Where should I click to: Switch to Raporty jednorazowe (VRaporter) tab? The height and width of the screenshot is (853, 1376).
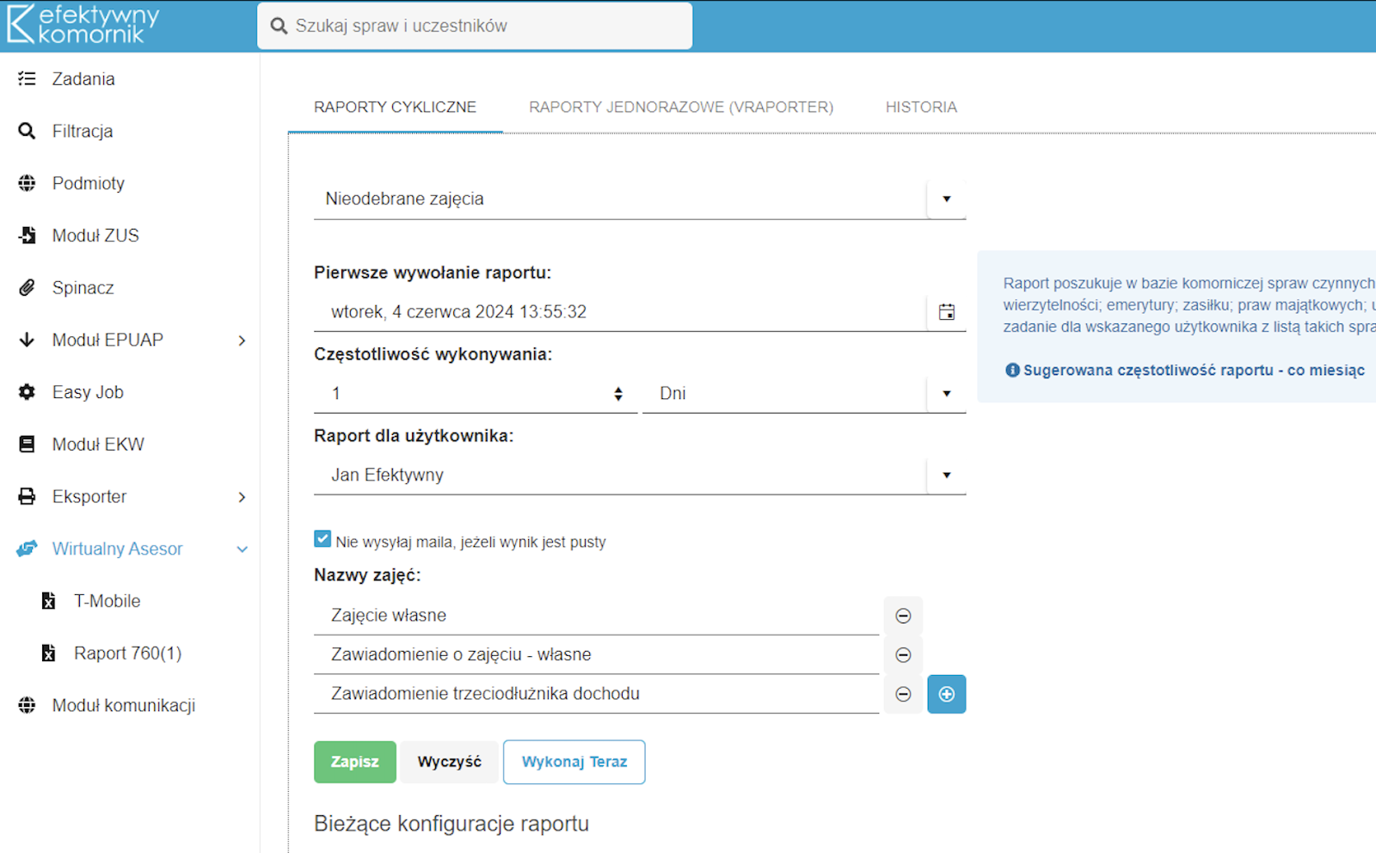pyautogui.click(x=681, y=107)
